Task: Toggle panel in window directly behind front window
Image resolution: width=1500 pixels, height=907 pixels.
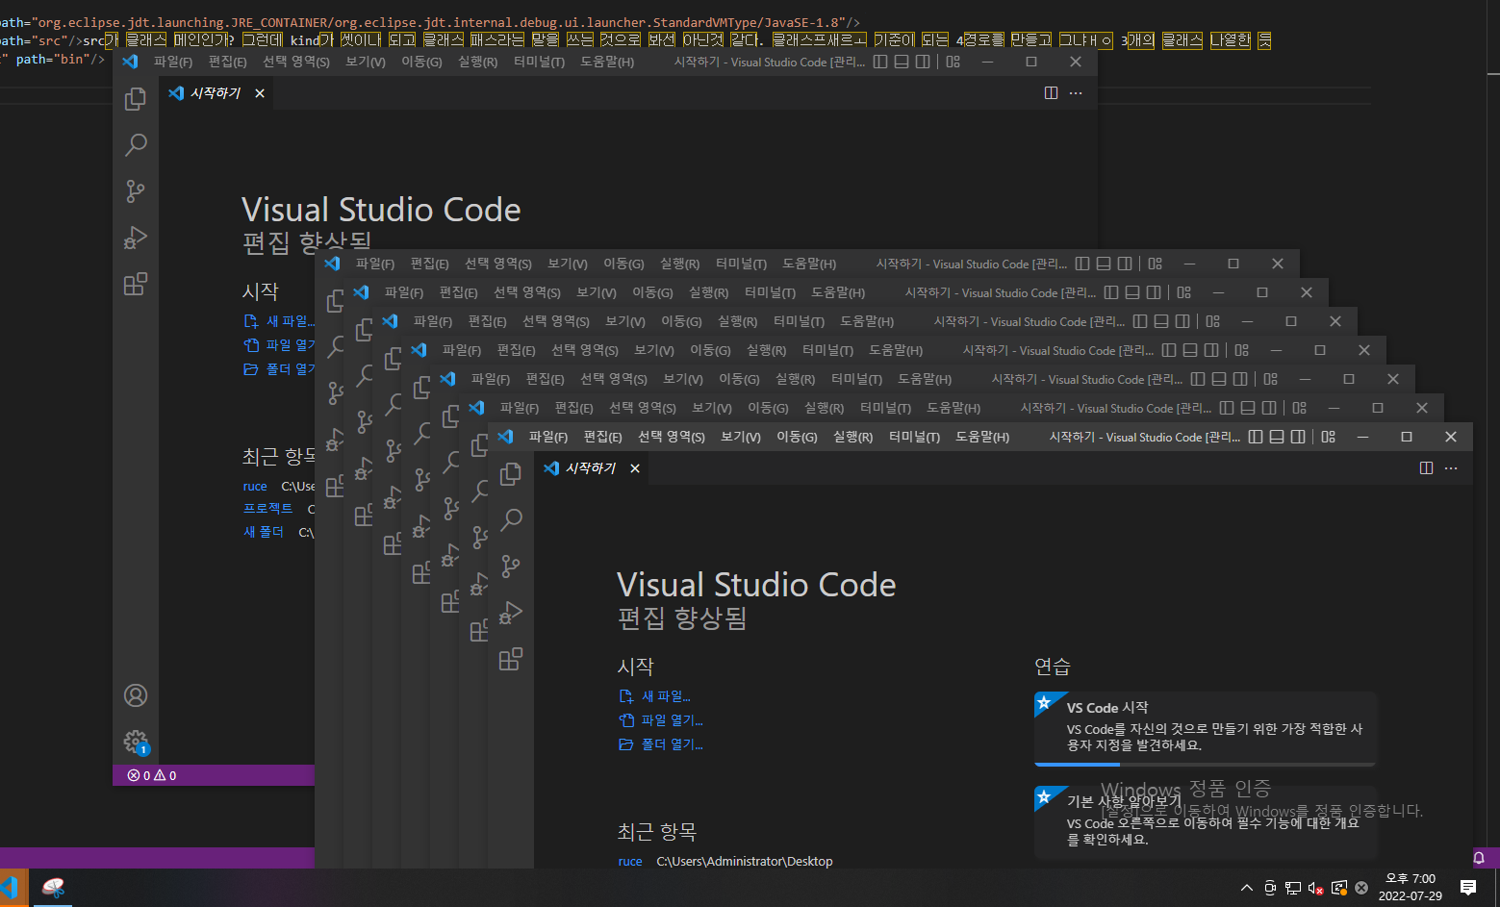Action: point(1248,408)
